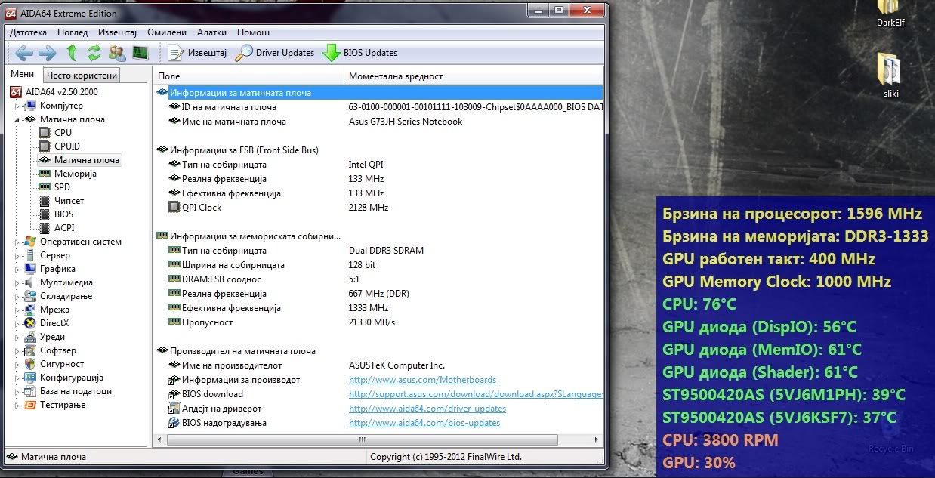The image size is (935, 478).
Task: Click the Моментална вредност column header
Action: [x=474, y=76]
